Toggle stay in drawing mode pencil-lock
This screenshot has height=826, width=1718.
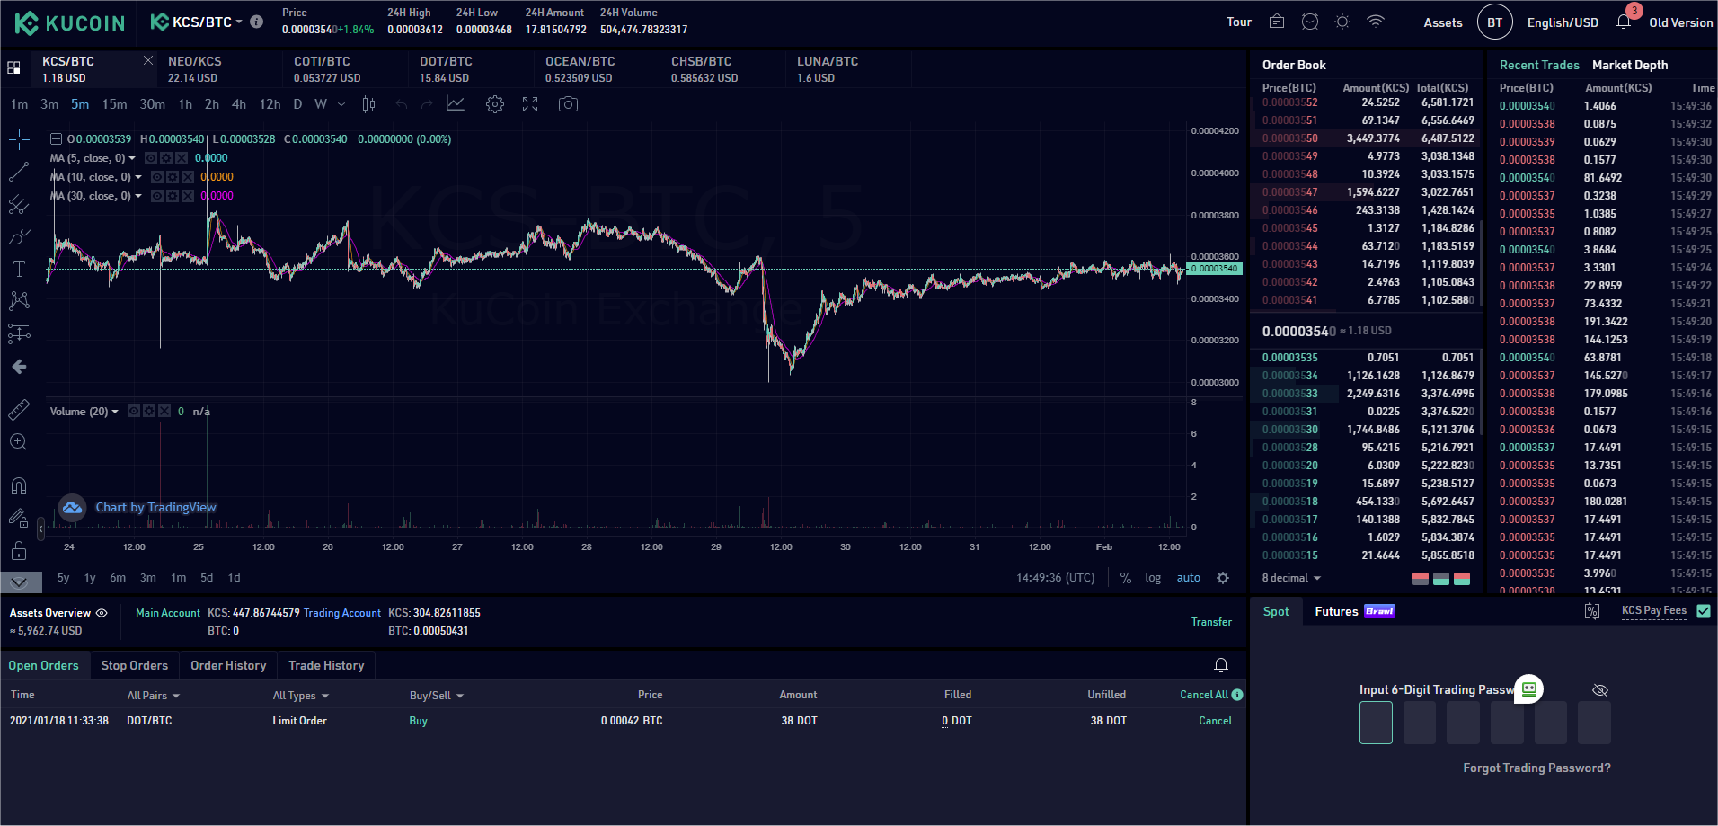(x=19, y=519)
